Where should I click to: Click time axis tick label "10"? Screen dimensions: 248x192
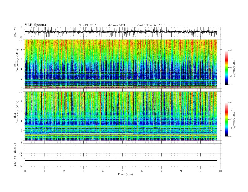click(x=220, y=171)
